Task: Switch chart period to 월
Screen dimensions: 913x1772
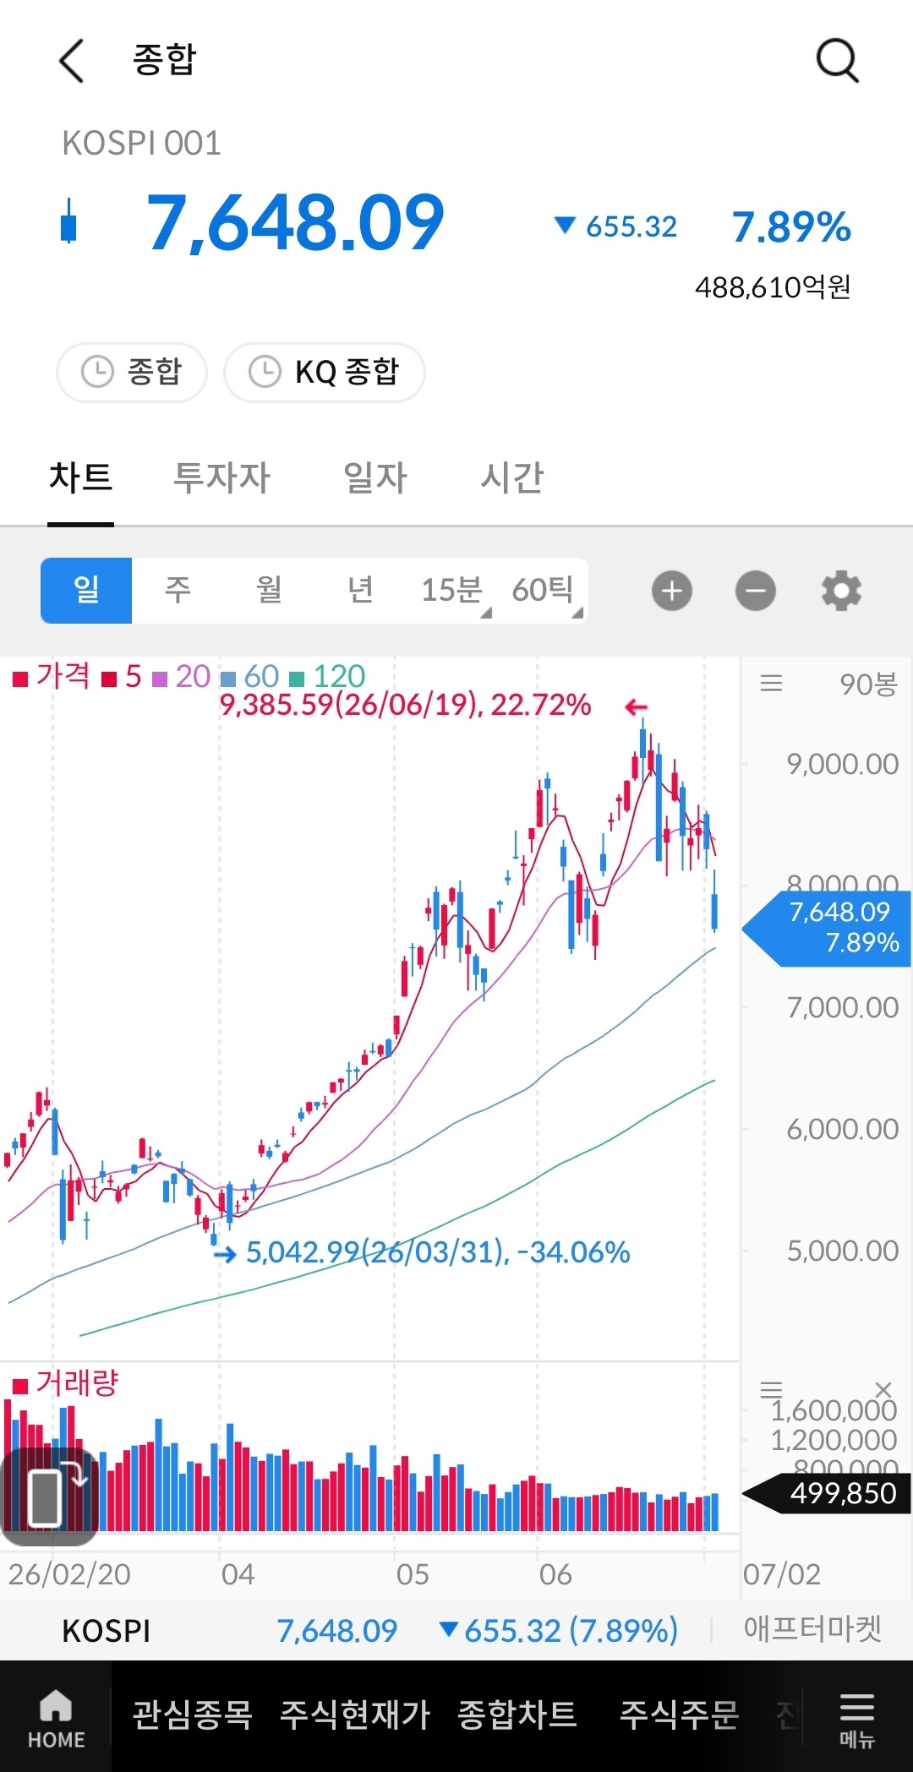Action: click(x=269, y=590)
